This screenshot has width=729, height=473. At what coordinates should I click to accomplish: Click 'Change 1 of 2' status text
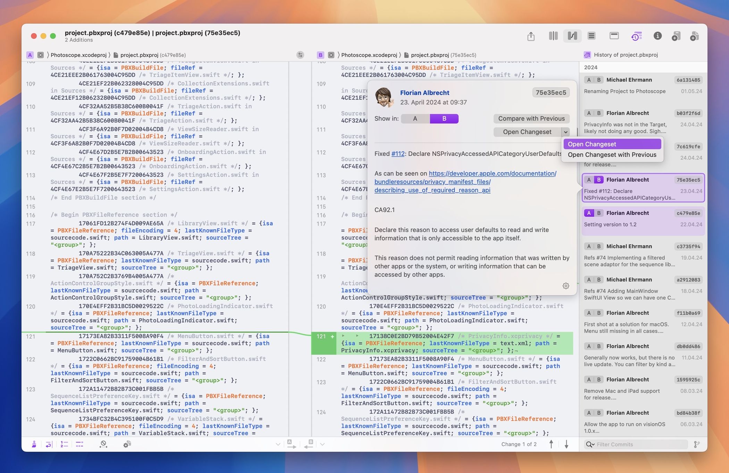(x=519, y=444)
